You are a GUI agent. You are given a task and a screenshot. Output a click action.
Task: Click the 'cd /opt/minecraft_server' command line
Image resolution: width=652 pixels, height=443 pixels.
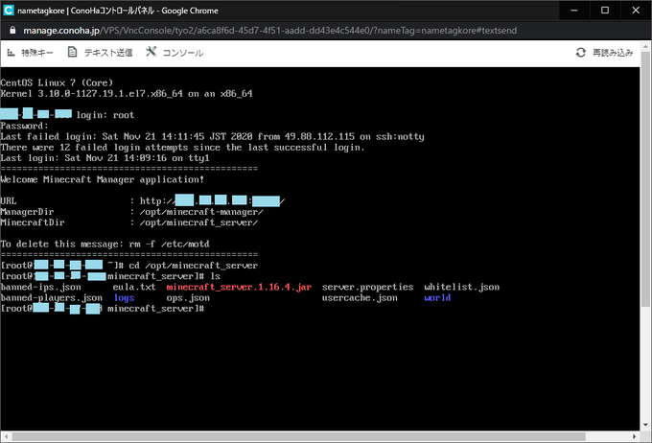[194, 266]
